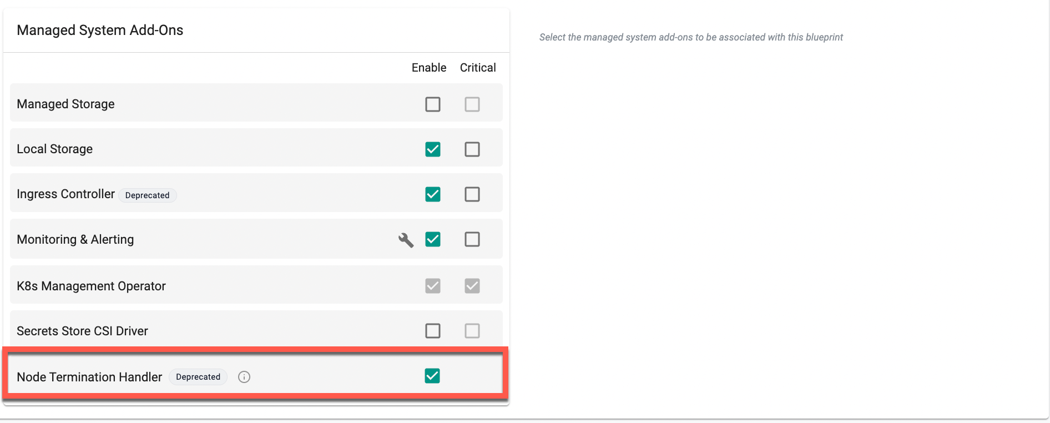This screenshot has width=1050, height=423.
Task: Click the Enable column header
Action: [x=429, y=68]
